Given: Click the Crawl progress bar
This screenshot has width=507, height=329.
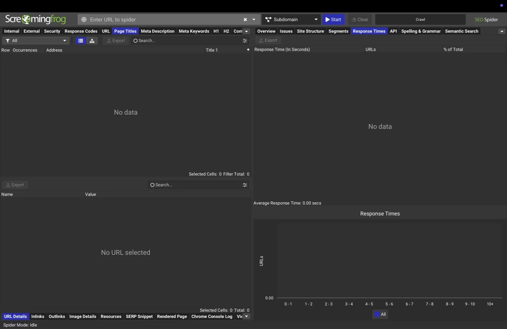Looking at the screenshot, I should coord(420,20).
